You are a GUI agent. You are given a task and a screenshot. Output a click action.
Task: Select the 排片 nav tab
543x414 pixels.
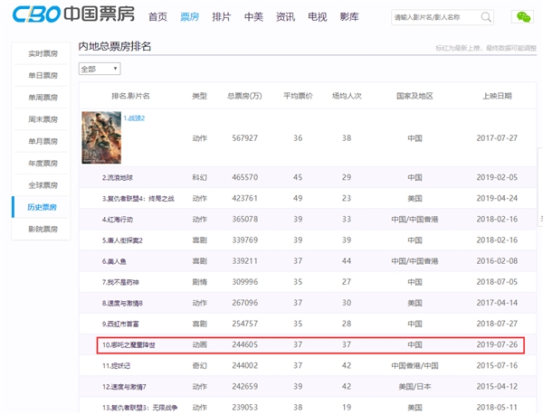click(221, 17)
